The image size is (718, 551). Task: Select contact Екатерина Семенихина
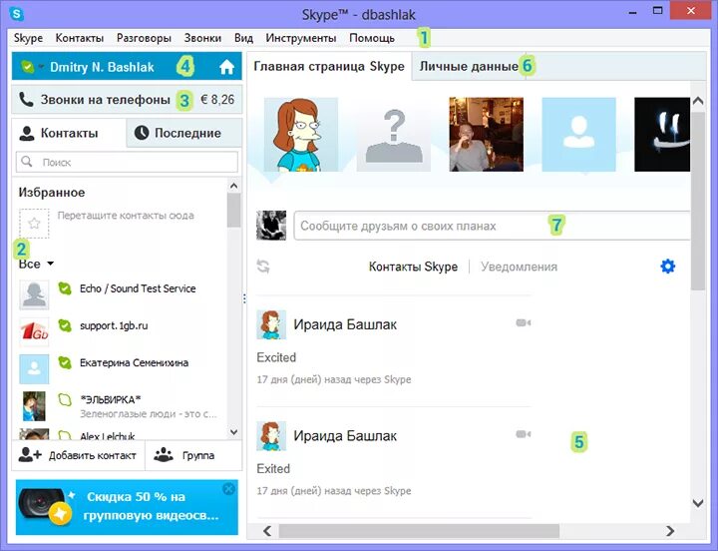click(119, 368)
